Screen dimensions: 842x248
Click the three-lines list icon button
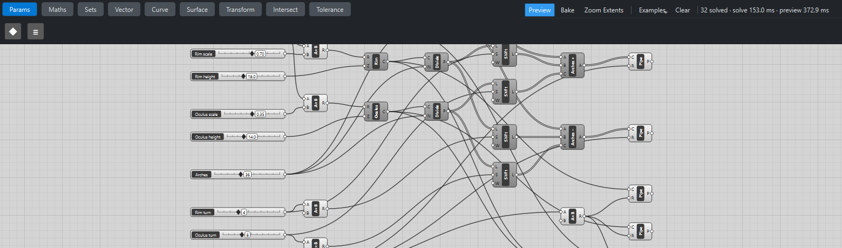click(x=36, y=31)
